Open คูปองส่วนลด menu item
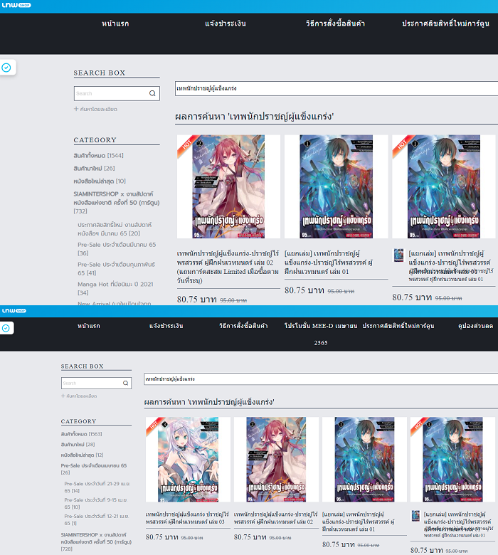This screenshot has width=498, height=555. 475,326
